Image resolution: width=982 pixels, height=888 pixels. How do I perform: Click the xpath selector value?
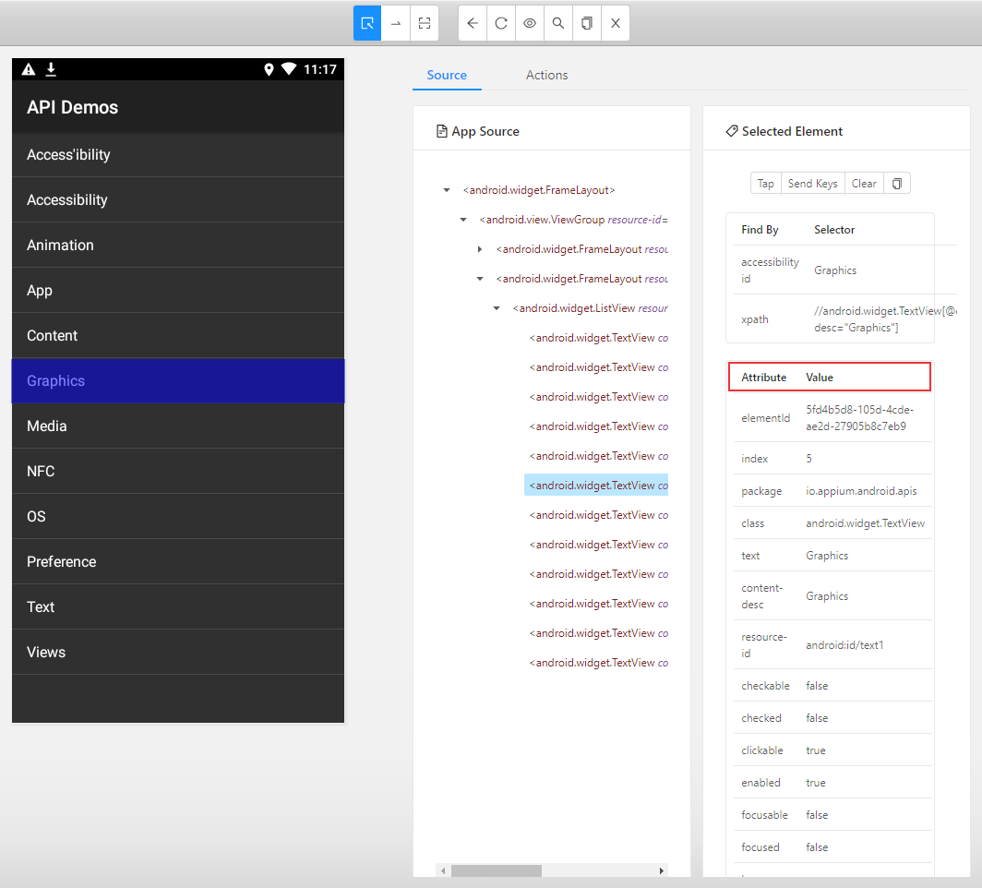(x=885, y=319)
